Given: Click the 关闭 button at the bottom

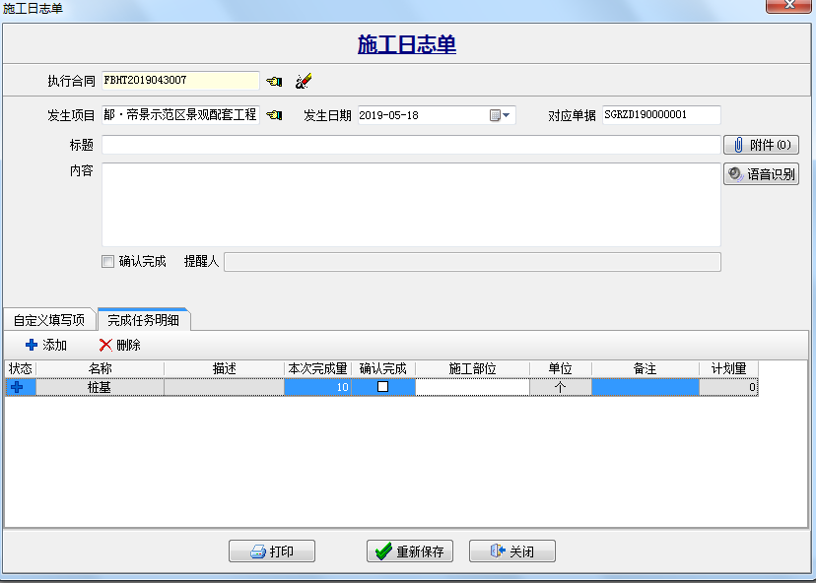Looking at the screenshot, I should pos(511,551).
